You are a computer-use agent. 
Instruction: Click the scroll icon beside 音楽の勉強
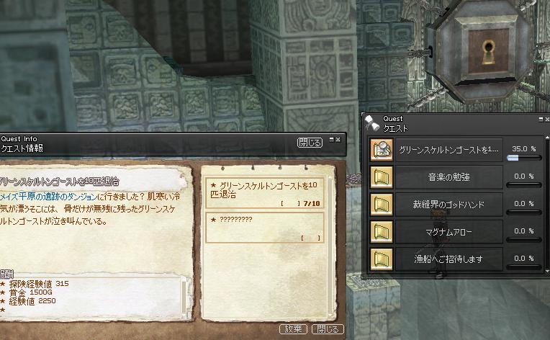[382, 177]
